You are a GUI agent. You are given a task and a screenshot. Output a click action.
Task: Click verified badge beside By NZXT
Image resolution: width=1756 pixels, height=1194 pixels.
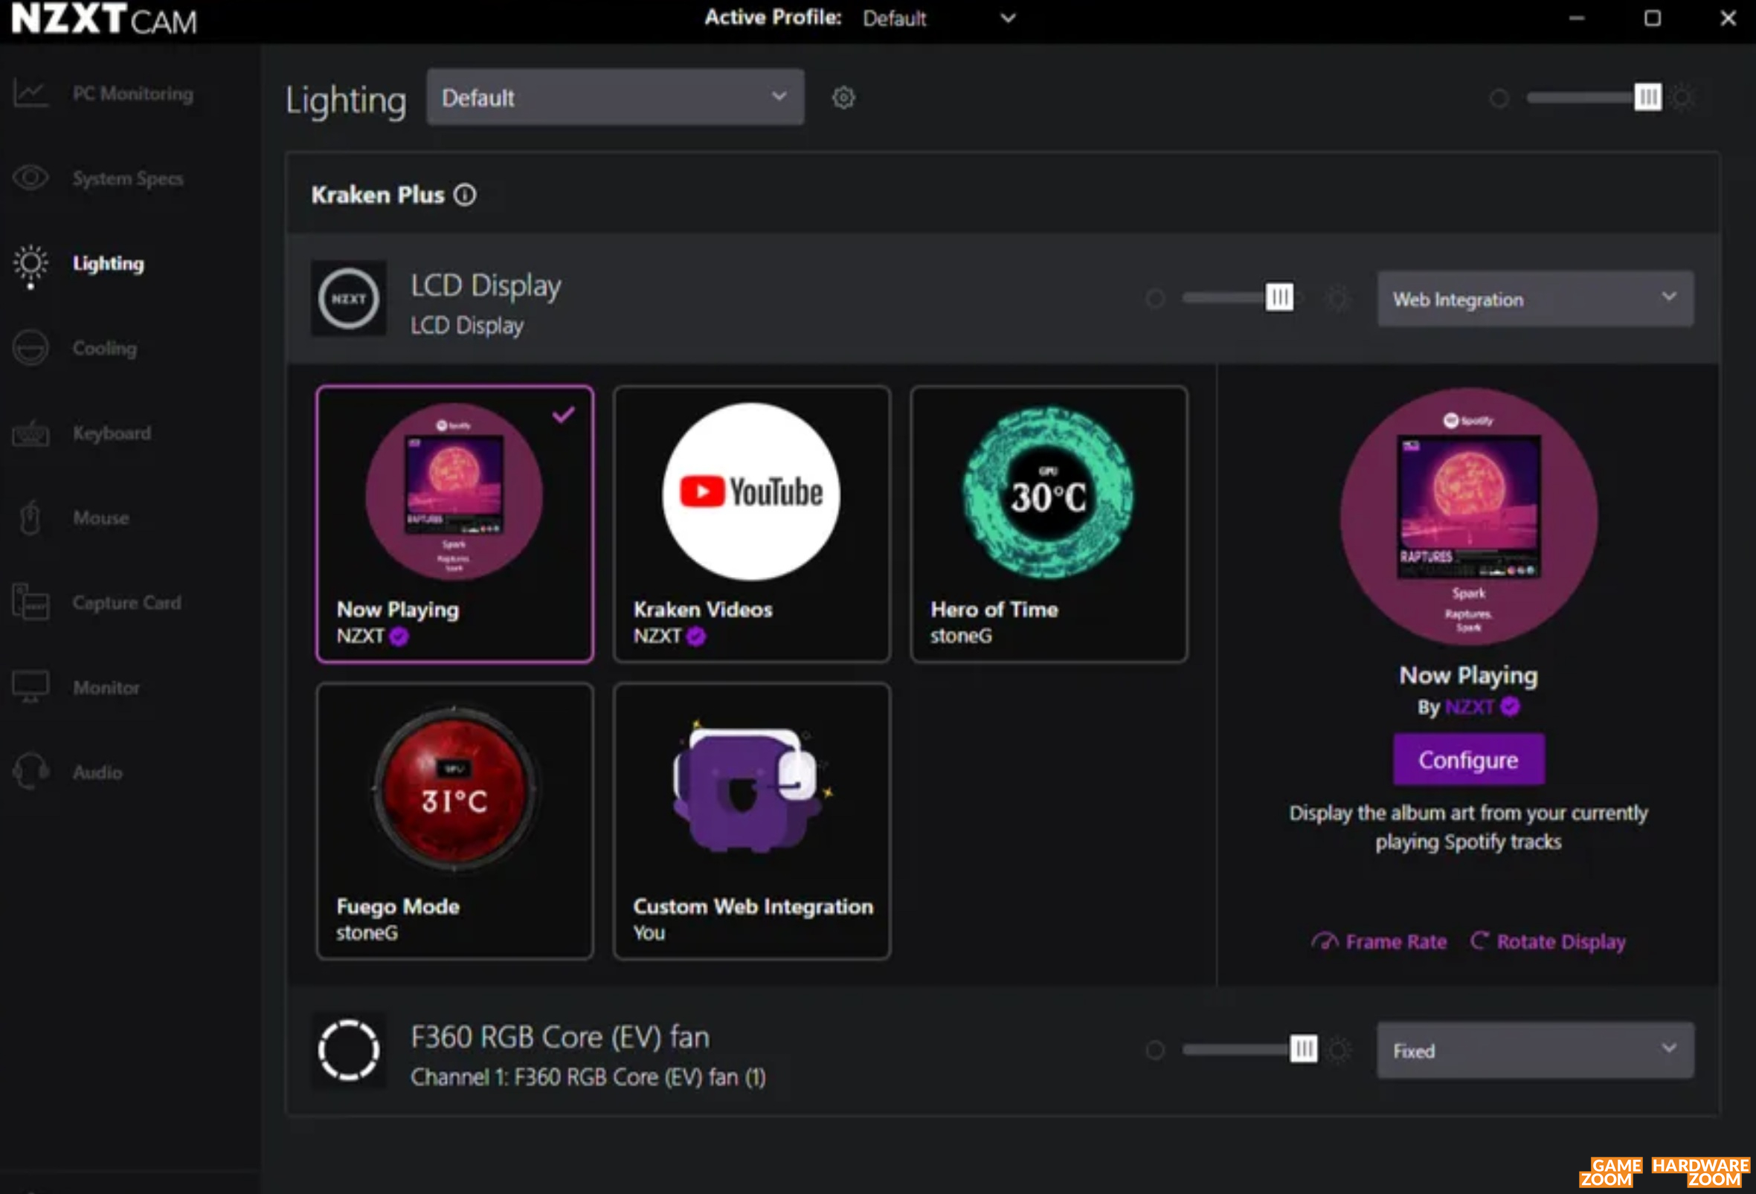coord(1510,706)
